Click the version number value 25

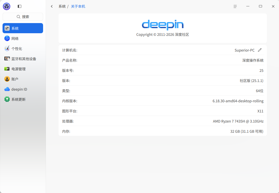coord(261,71)
